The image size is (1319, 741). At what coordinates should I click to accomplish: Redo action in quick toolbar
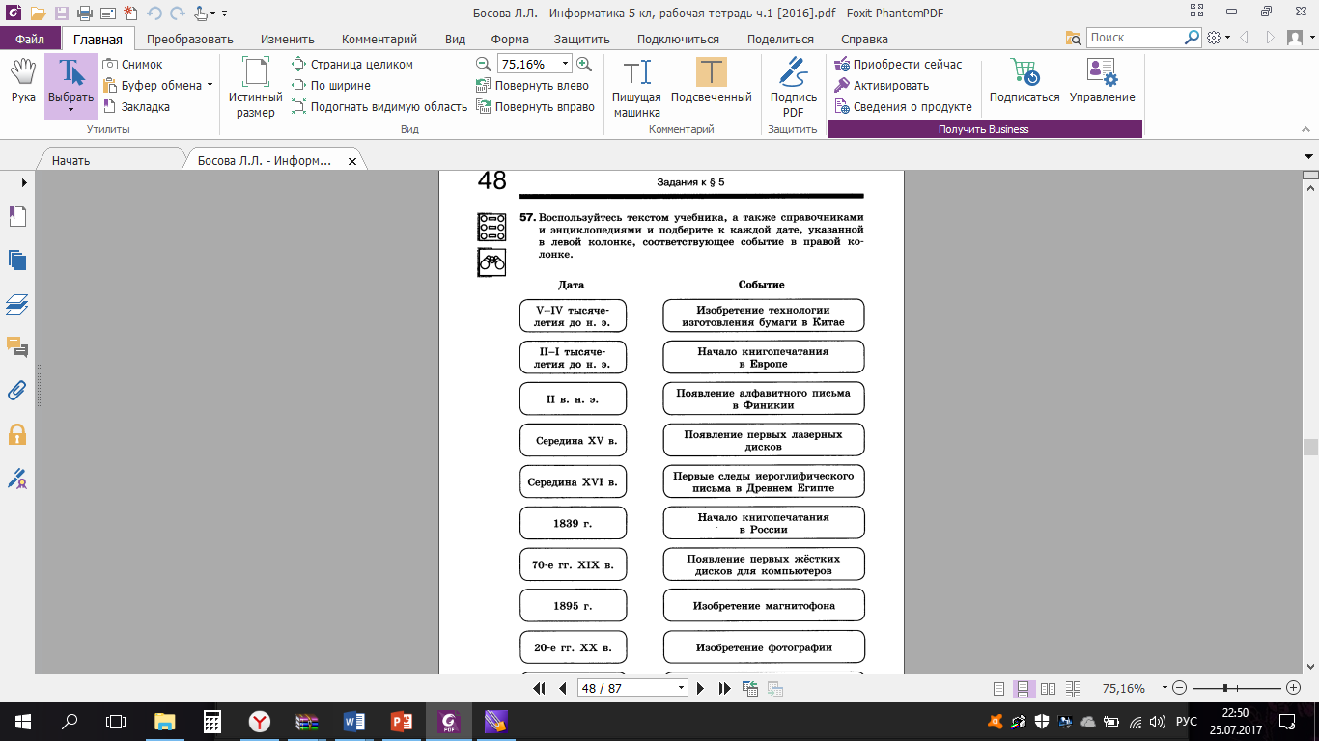177,14
